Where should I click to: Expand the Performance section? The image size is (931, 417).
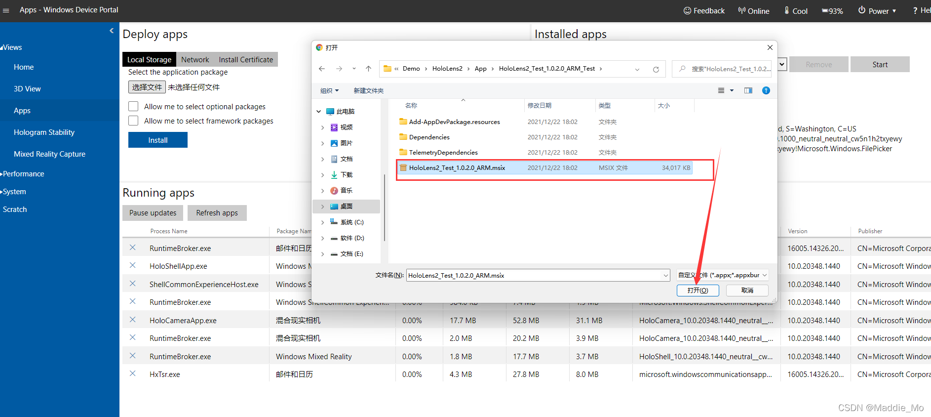pyautogui.click(x=23, y=174)
